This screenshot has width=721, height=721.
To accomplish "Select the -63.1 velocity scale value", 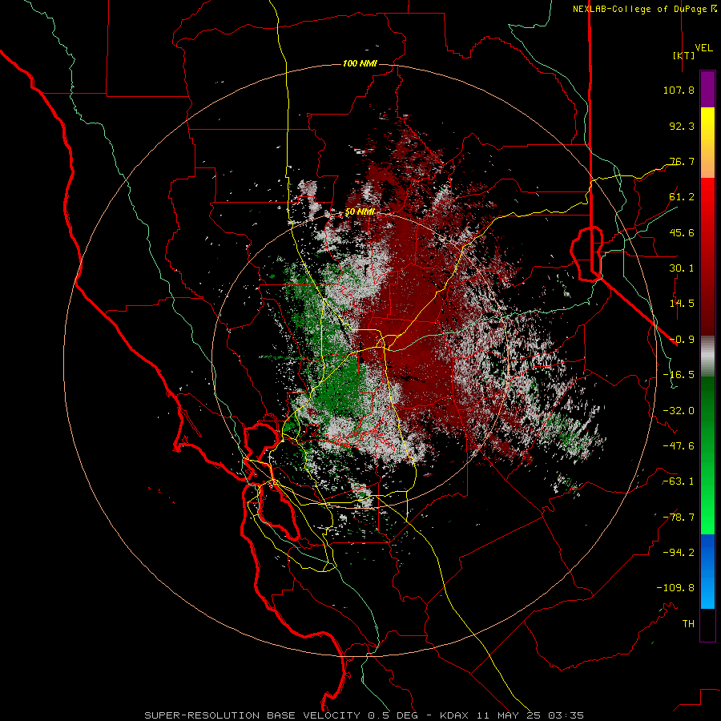I will point(679,481).
